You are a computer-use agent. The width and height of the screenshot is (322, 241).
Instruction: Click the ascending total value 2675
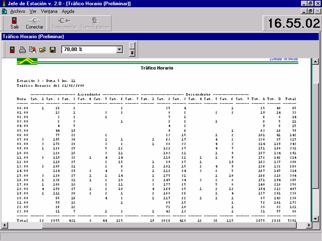(x=260, y=220)
